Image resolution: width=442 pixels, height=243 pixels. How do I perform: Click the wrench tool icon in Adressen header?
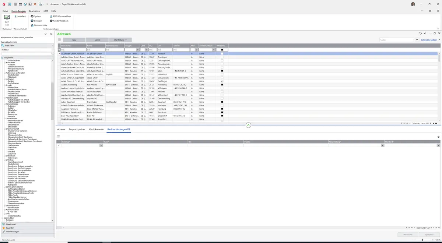point(425,33)
